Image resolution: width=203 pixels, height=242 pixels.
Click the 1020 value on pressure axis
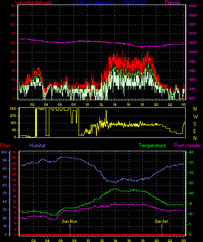(x=193, y=15)
